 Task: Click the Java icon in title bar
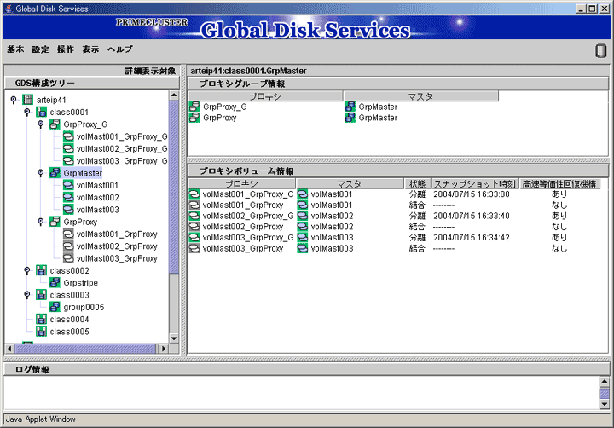click(x=9, y=9)
